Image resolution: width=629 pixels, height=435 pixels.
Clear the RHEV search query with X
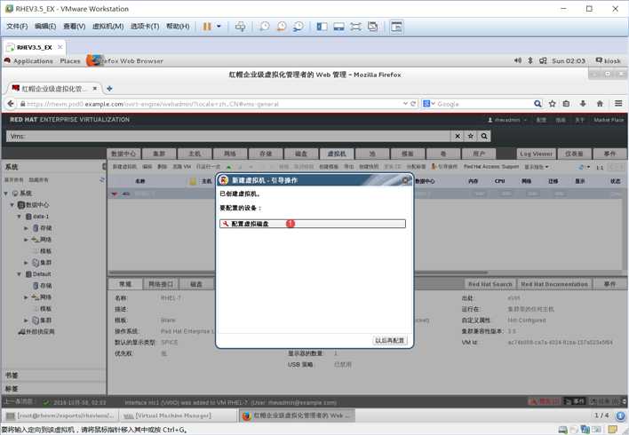click(458, 137)
